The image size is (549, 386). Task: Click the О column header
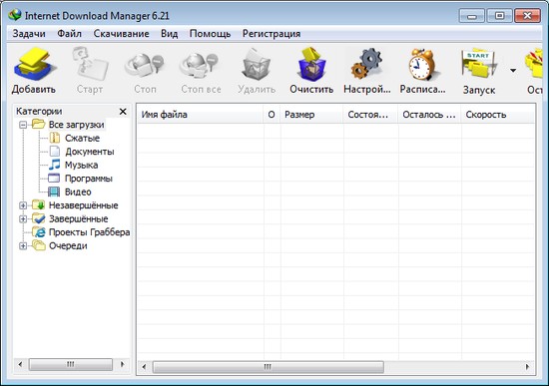[x=272, y=115]
